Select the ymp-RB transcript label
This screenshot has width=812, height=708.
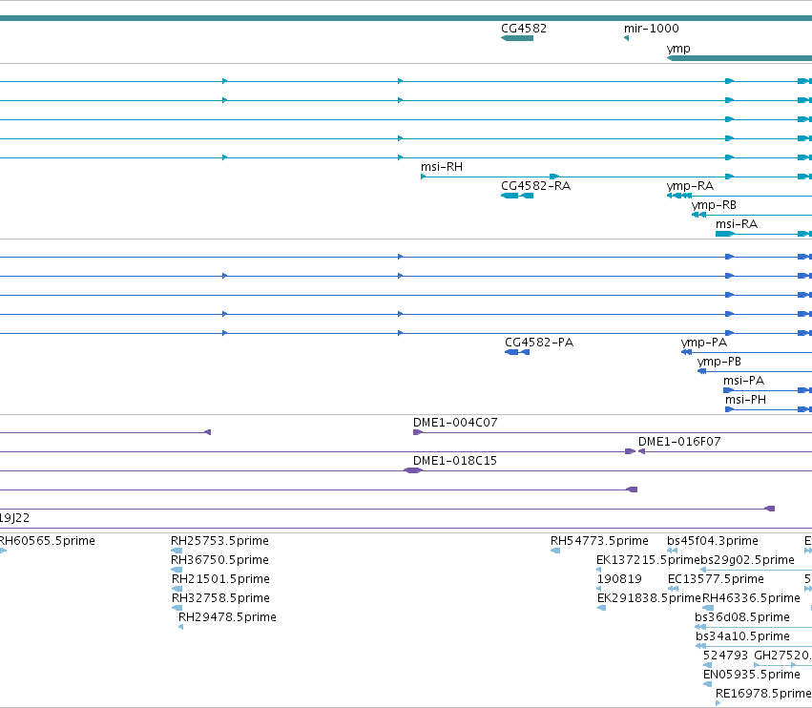pos(714,205)
